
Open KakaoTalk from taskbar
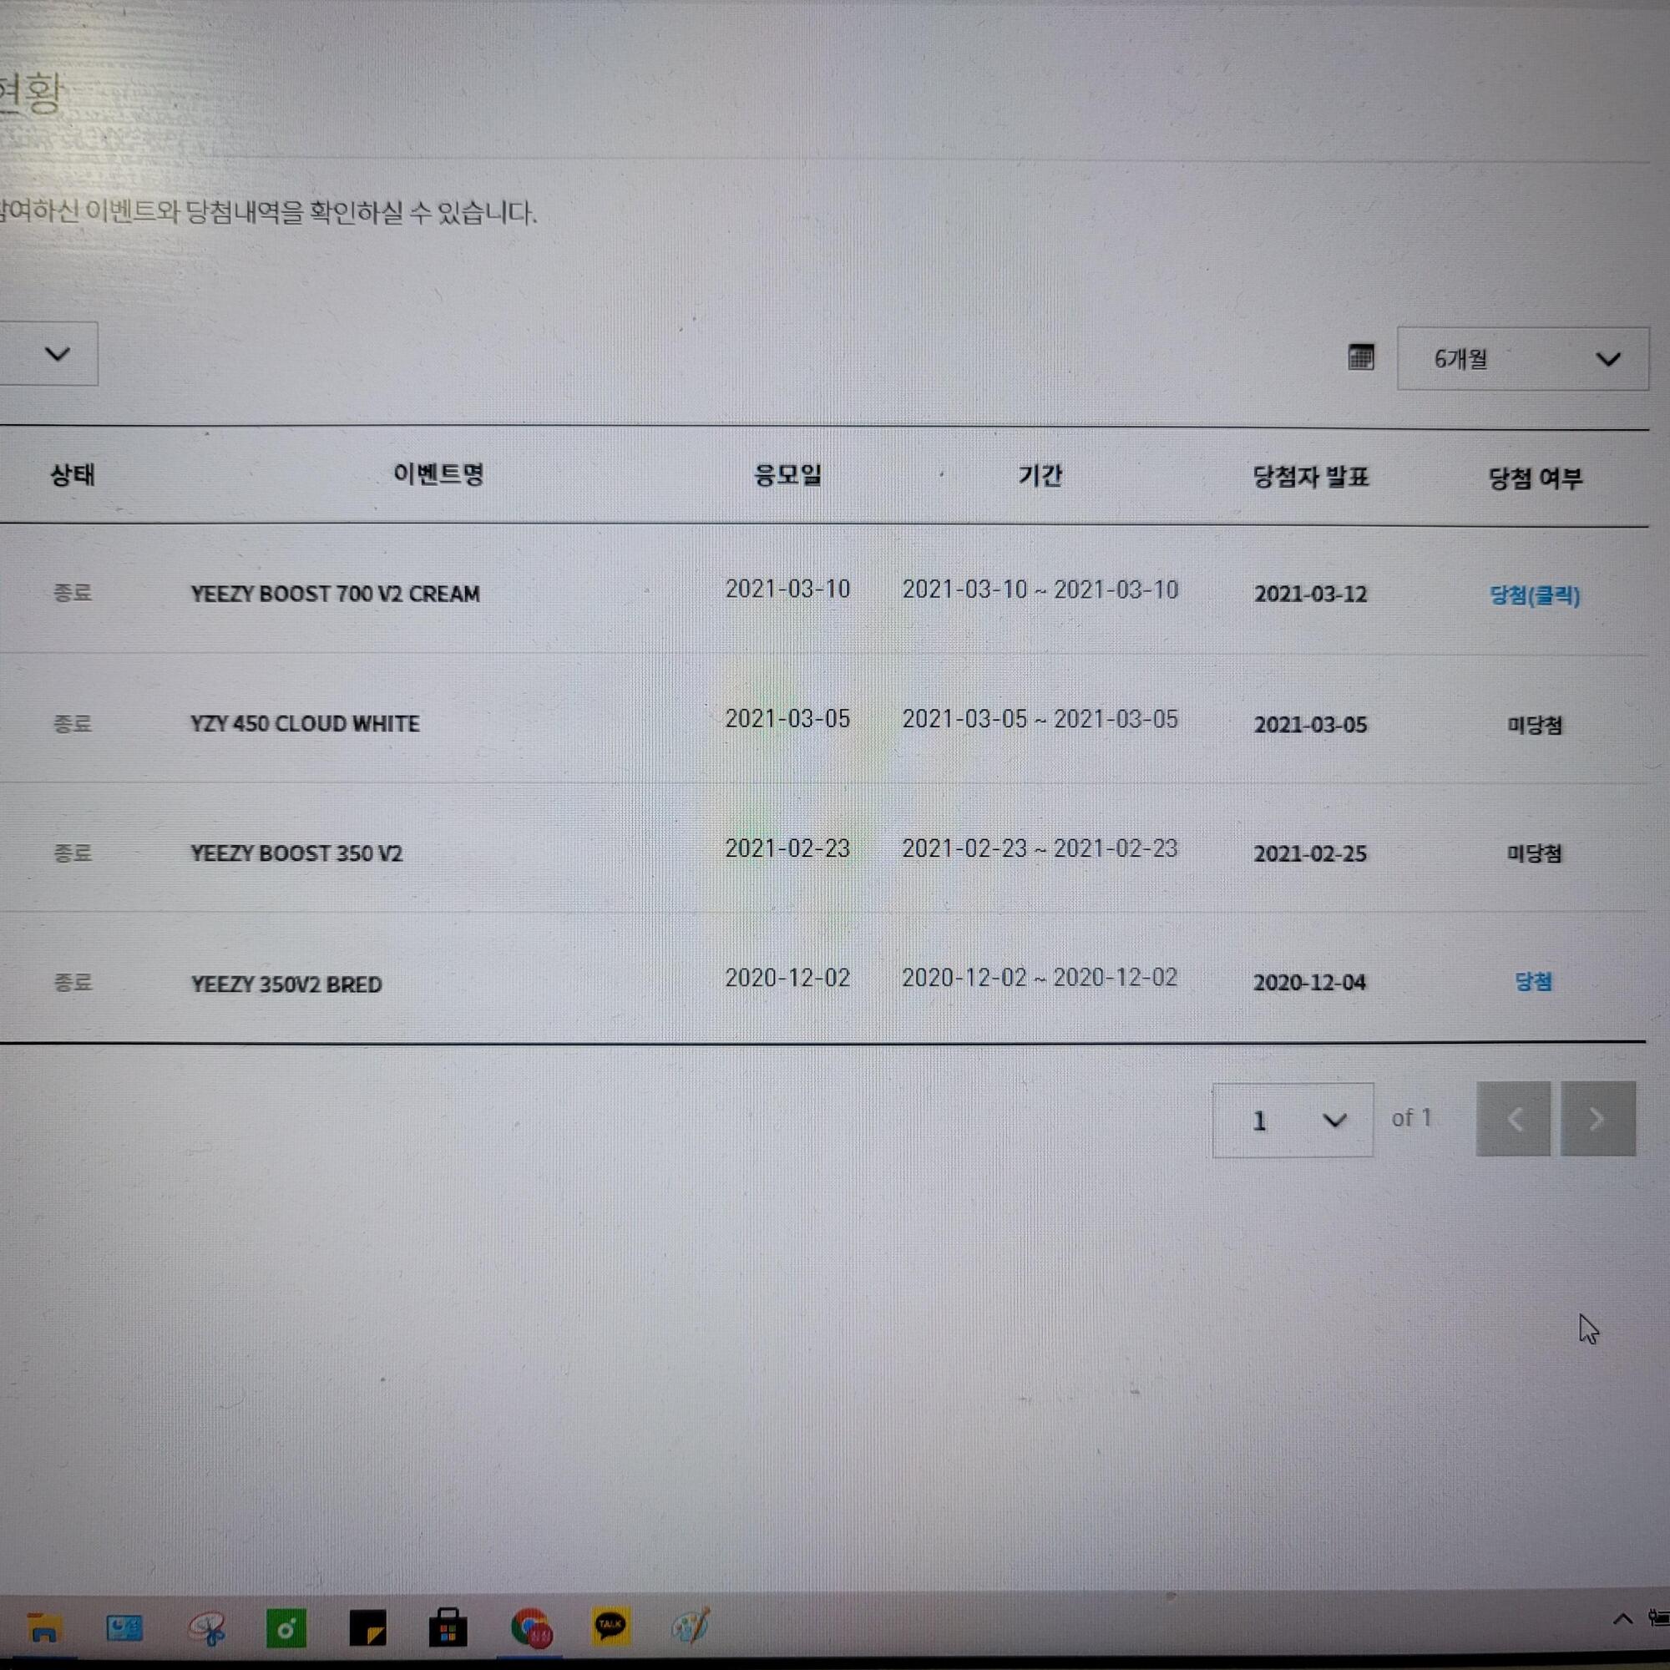(610, 1627)
